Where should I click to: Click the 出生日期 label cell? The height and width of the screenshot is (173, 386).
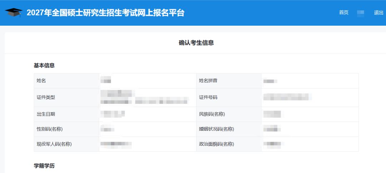tap(66, 114)
